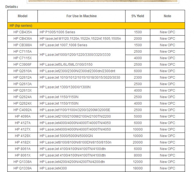194x172 pixels.
Task: Click the Note column header
Action: point(167,16)
